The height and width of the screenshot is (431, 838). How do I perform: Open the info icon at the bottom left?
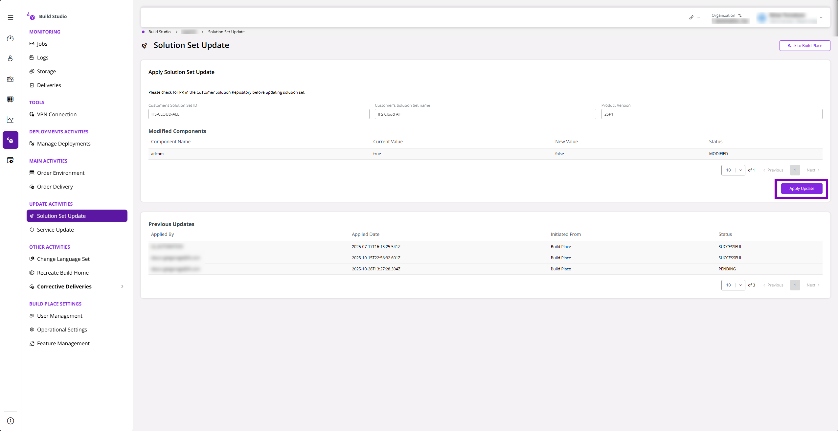coord(10,420)
